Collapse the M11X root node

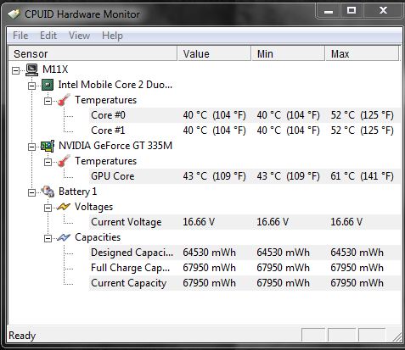click(x=15, y=70)
